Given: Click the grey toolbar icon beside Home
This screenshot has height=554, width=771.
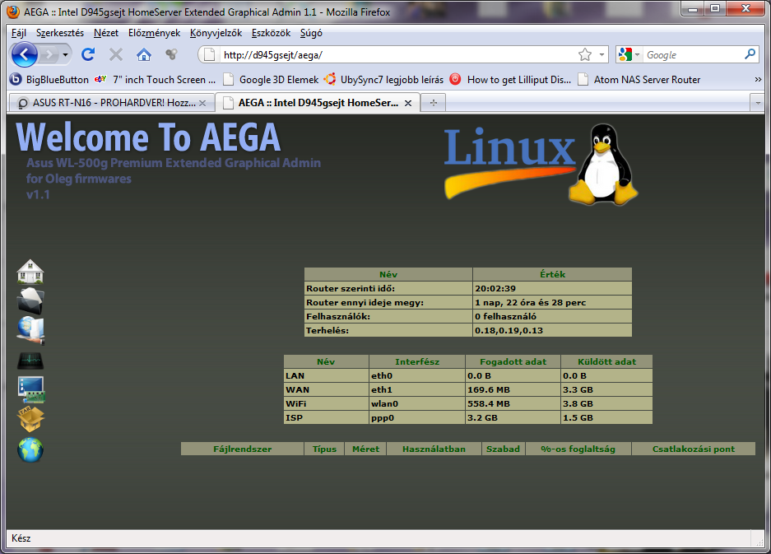Looking at the screenshot, I should [171, 54].
